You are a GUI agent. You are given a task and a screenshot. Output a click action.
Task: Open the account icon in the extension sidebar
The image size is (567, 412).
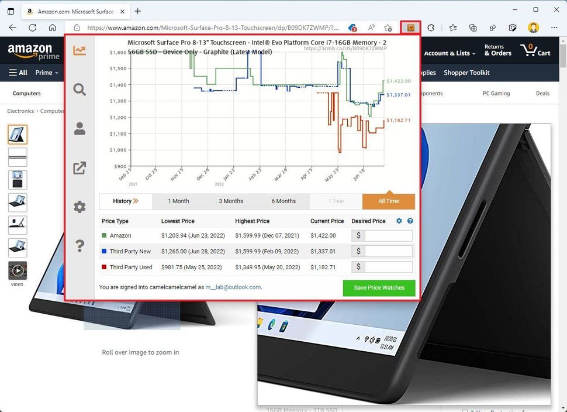79,129
